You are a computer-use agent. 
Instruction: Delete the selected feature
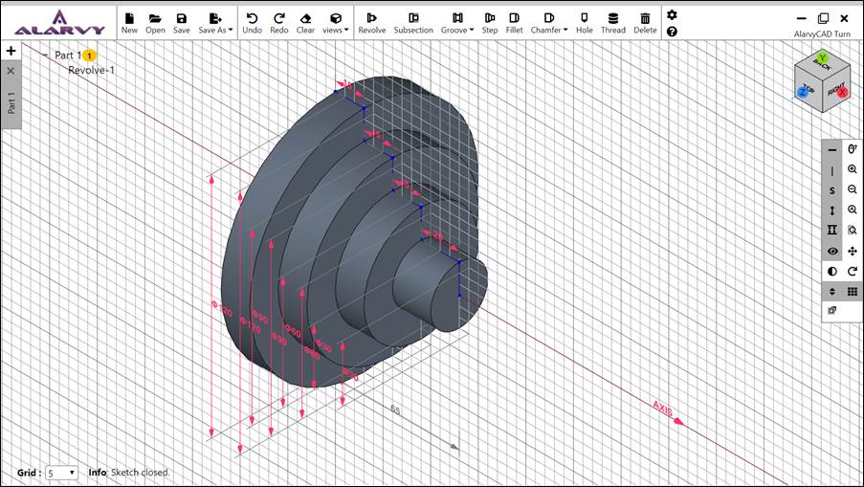pos(645,23)
